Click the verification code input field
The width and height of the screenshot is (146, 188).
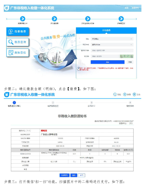[x=105, y=56]
